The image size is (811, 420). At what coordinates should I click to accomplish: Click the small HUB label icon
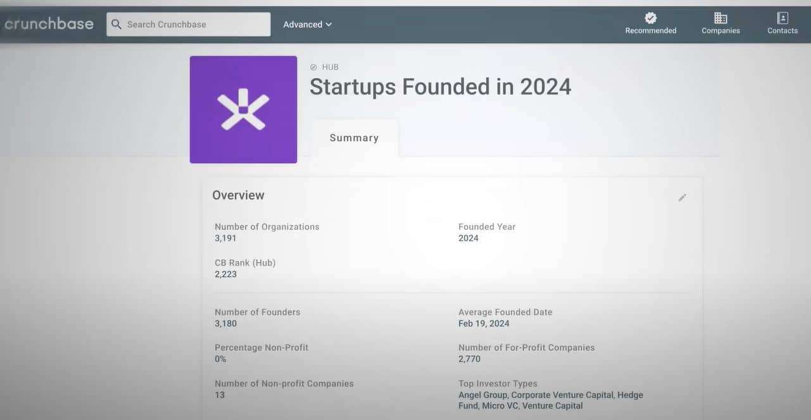tap(313, 67)
